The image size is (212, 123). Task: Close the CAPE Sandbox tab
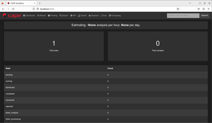coord(34,3)
